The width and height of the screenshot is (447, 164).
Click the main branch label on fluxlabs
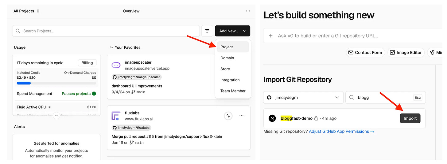[139, 143]
